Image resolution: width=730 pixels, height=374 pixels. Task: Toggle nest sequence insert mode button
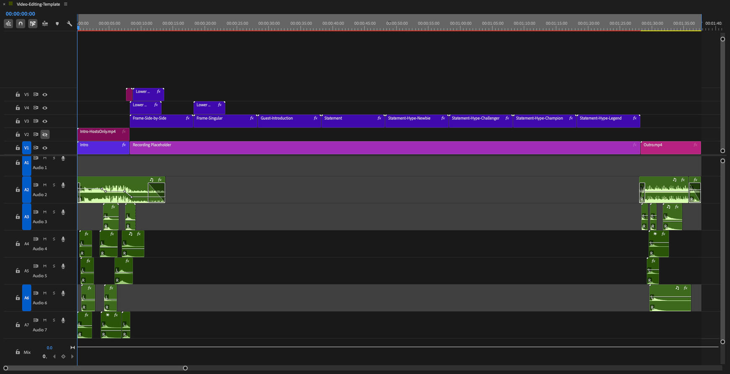tap(8, 24)
